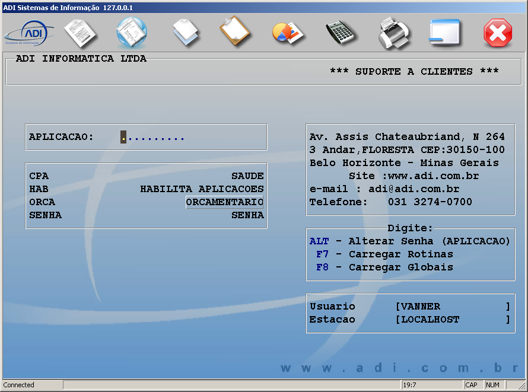
Task: Click the window resize grip corner
Action: 522,386
